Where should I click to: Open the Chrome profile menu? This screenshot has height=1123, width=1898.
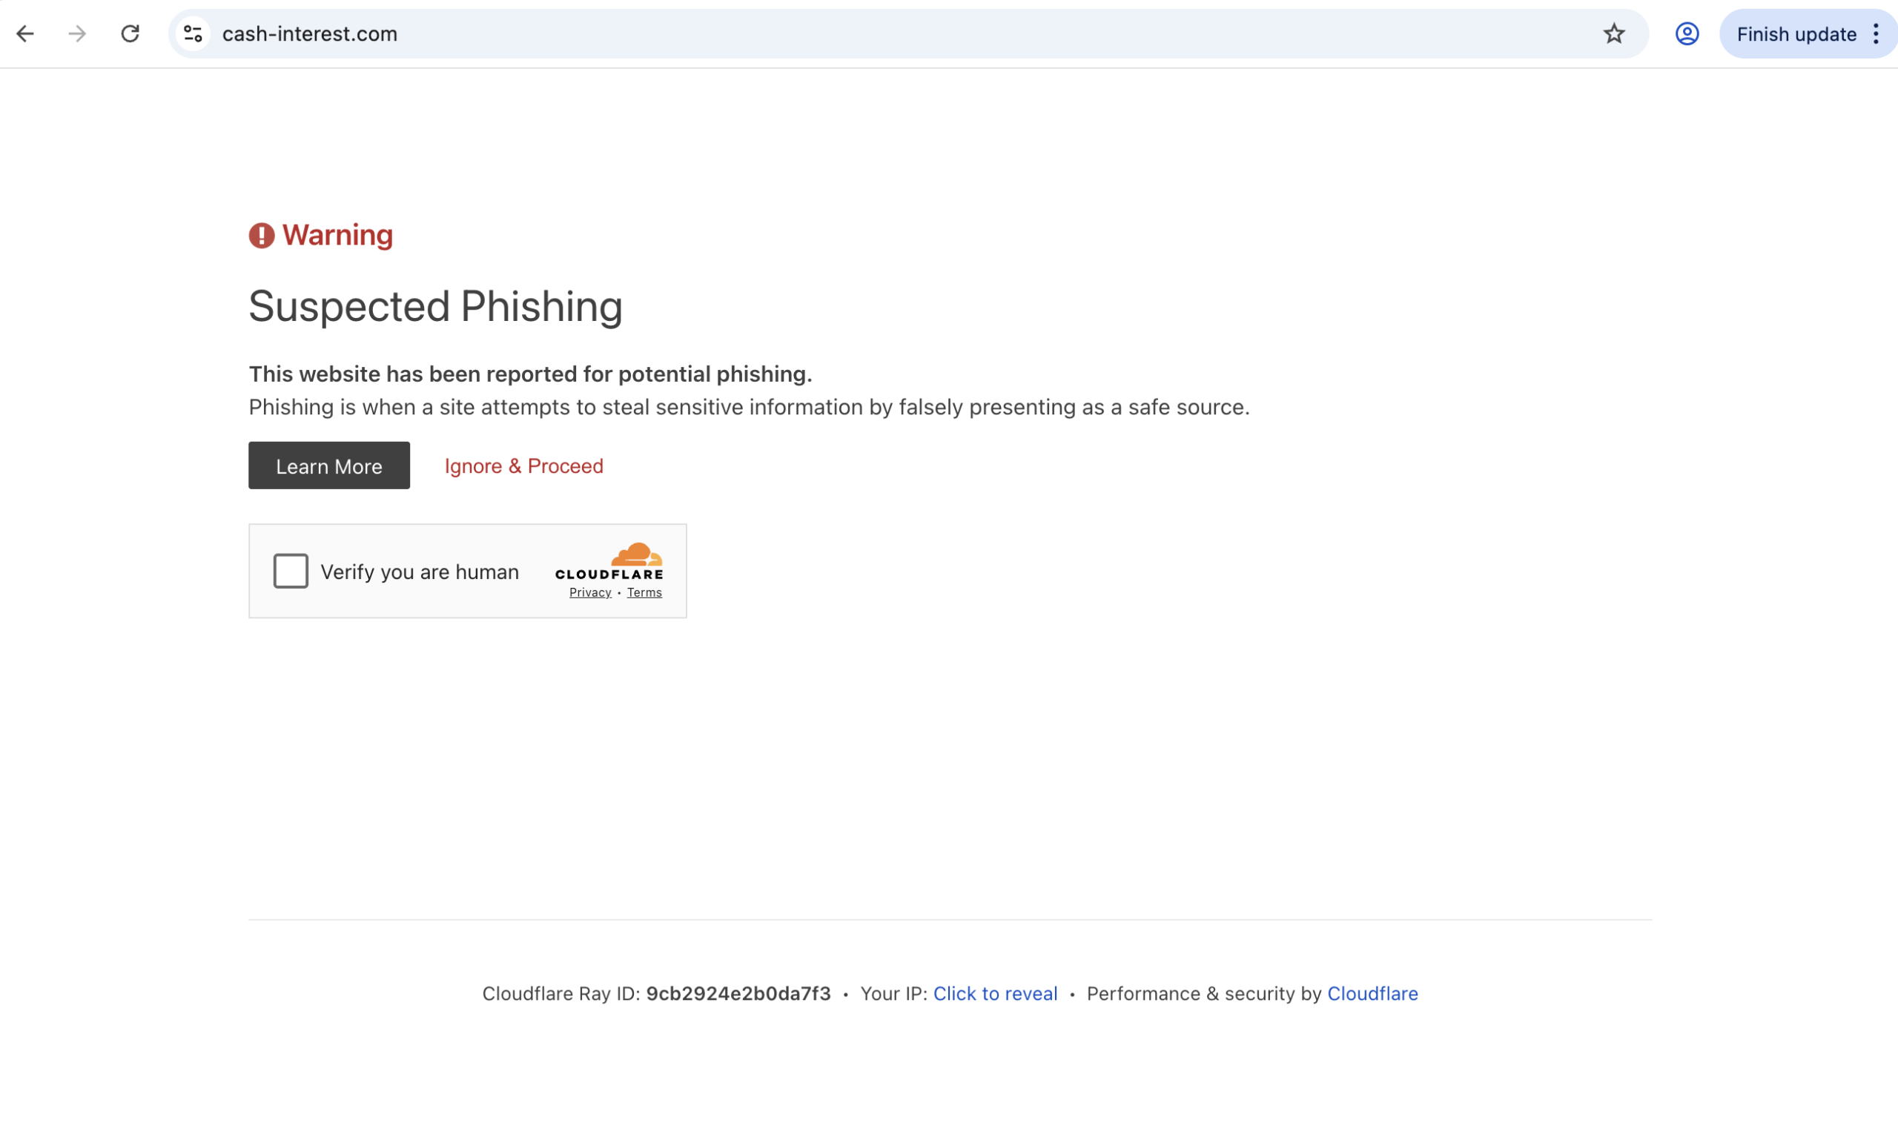pos(1686,33)
